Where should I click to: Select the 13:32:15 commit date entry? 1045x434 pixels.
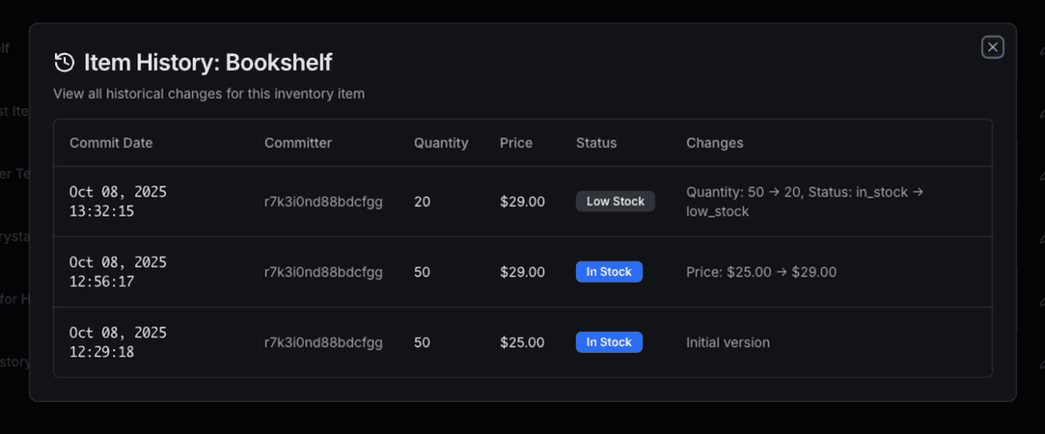tap(118, 202)
